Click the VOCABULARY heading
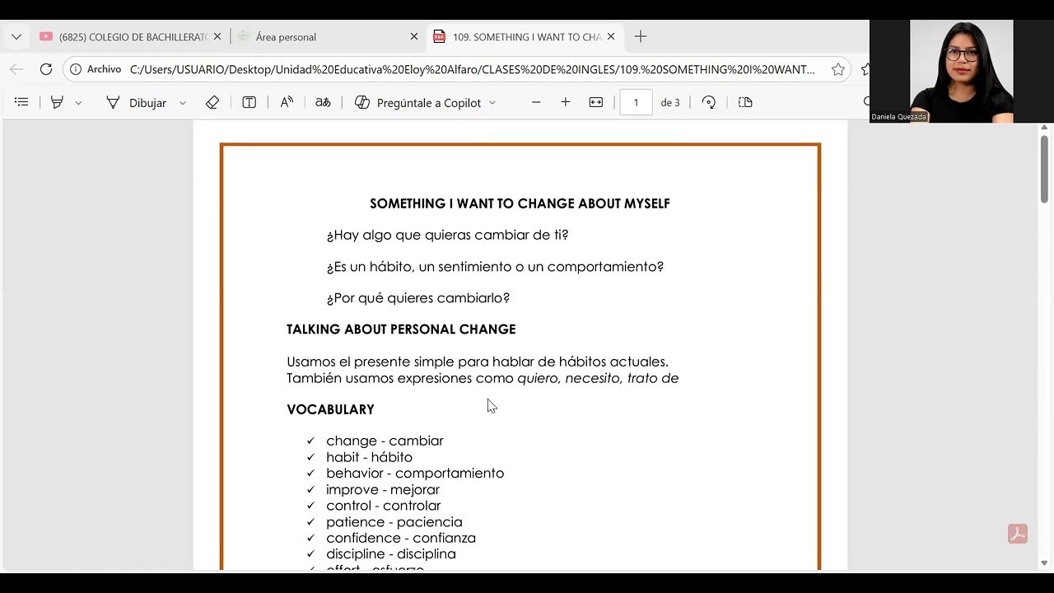Viewport: 1054px width, 593px height. tap(330, 409)
